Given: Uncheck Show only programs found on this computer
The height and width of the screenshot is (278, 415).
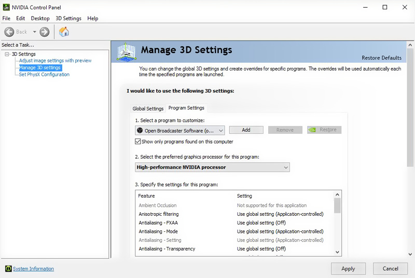Looking at the screenshot, I should (138, 142).
